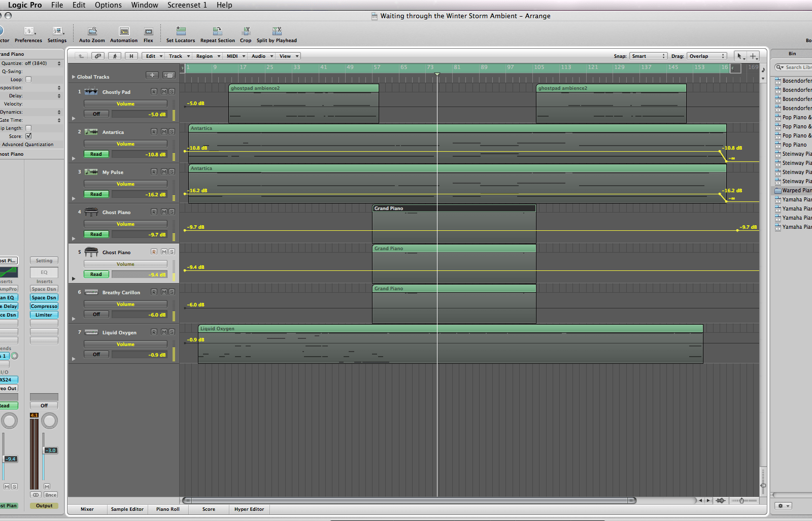Open the Automation toolbar icon
The height and width of the screenshot is (521, 812).
(124, 31)
